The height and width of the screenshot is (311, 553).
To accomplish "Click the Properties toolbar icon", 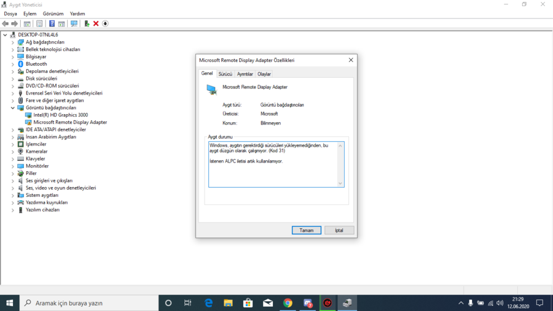I will pos(39,23).
